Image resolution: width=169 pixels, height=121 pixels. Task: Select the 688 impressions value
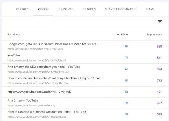(x=160, y=46)
